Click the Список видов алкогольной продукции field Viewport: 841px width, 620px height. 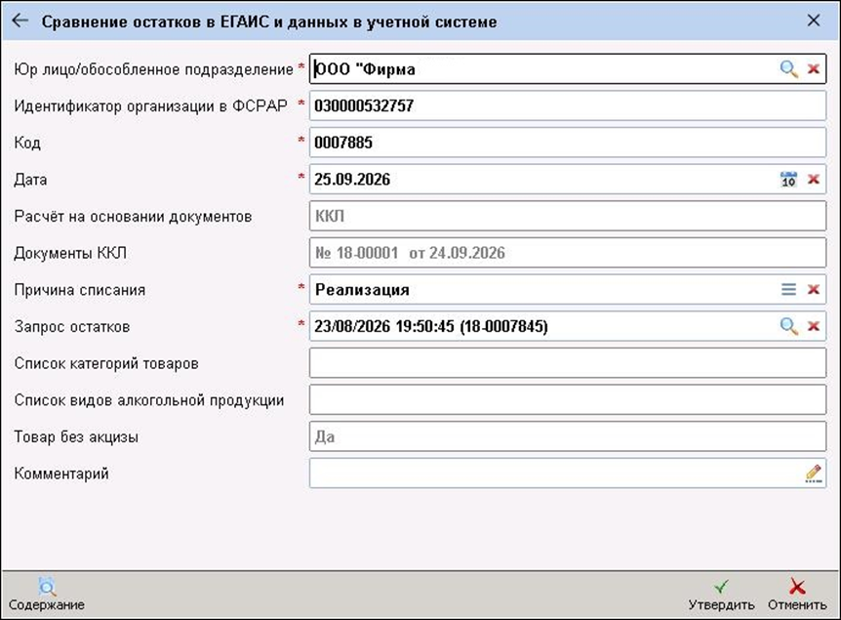click(568, 399)
